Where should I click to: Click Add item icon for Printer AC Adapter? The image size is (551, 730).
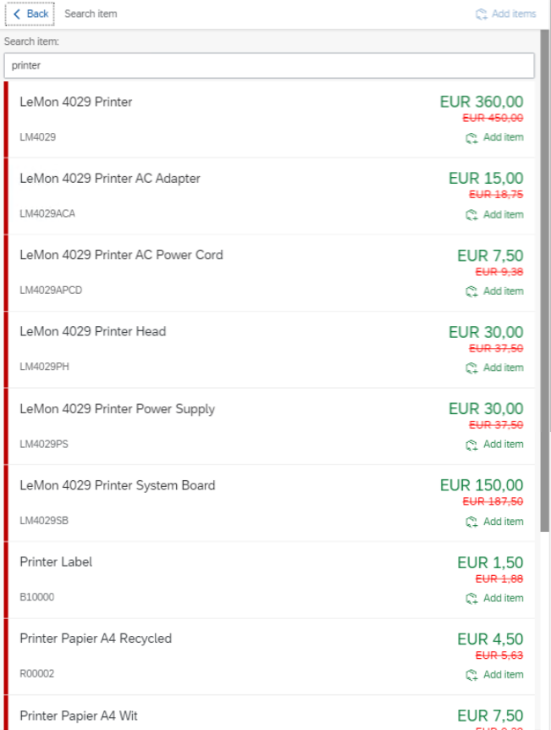471,215
